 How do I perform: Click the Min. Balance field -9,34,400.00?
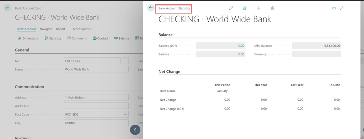click(317, 46)
